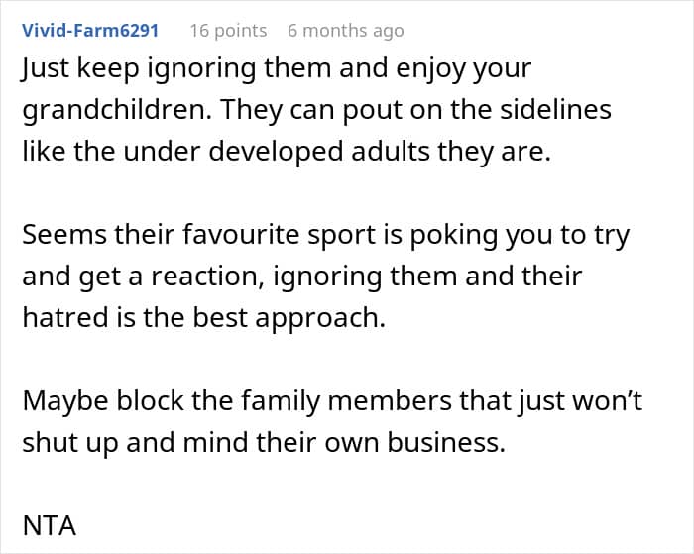Click the word Just starting the comment
The image size is (694, 554).
click(x=49, y=69)
